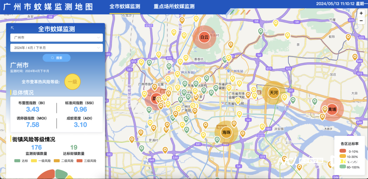Select the 天河 district circle marker

coord(274,93)
